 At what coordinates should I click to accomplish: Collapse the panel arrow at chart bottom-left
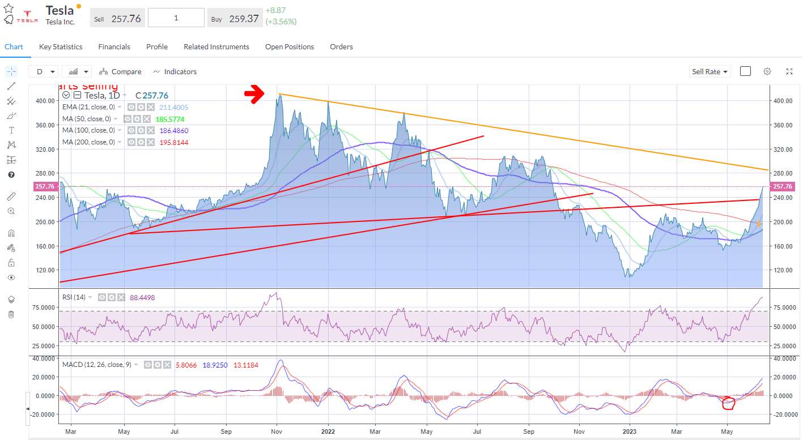pos(27,408)
